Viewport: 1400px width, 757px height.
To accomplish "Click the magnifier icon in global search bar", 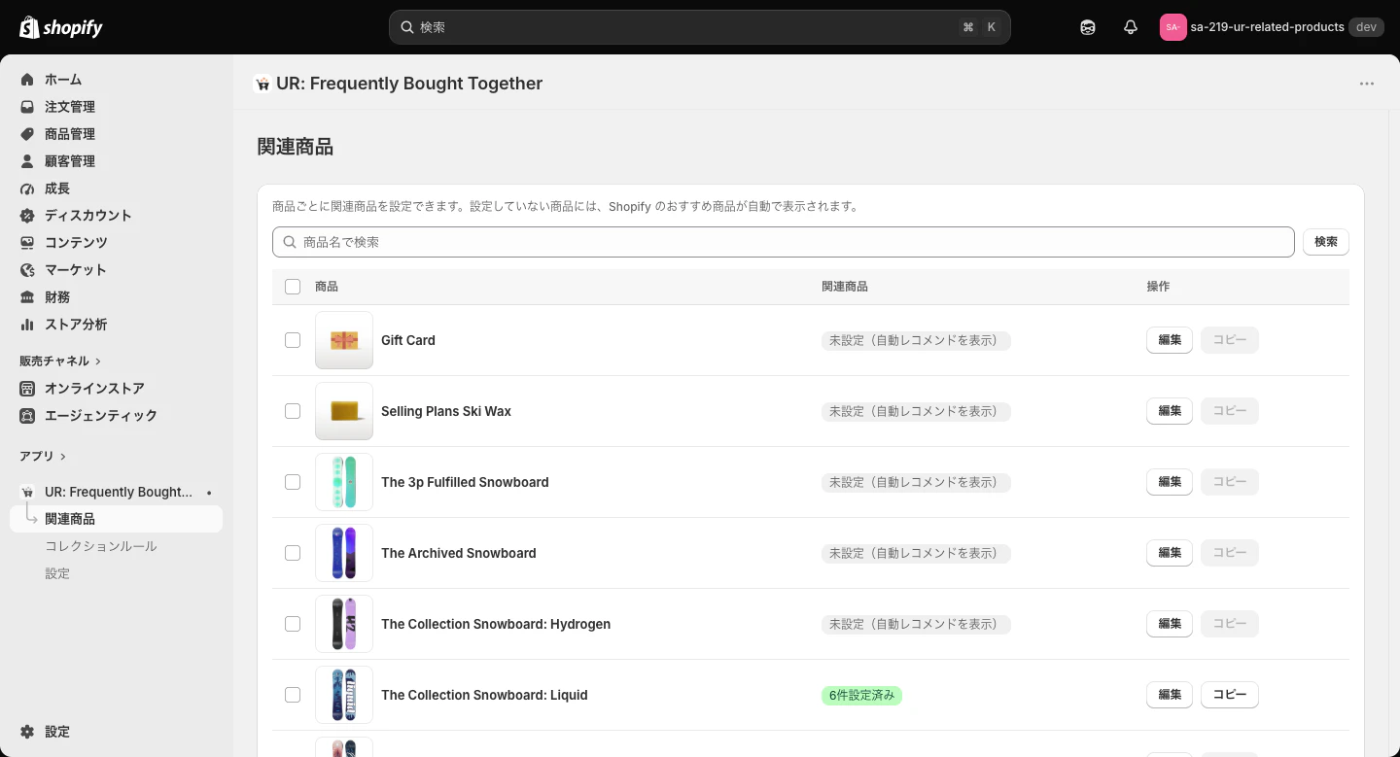I will (x=408, y=27).
